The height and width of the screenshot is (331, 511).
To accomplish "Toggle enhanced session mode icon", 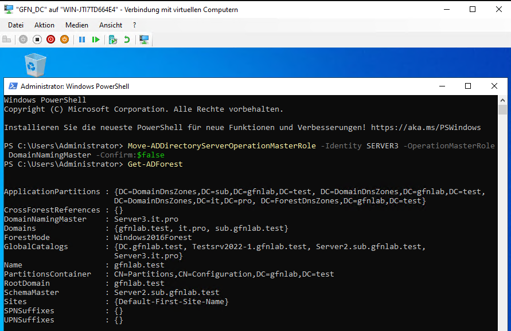I will click(144, 40).
